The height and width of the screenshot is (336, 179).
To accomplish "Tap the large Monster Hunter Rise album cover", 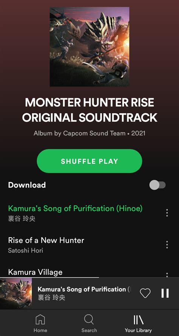I will (89, 47).
